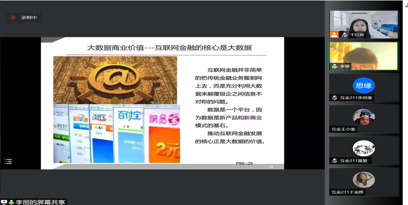Click the shared slide title text
Image resolution: width=408 pixels, height=205 pixels.
point(169,48)
